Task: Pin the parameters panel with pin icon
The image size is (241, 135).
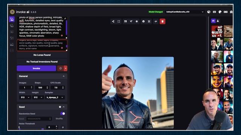Action: coord(65,18)
